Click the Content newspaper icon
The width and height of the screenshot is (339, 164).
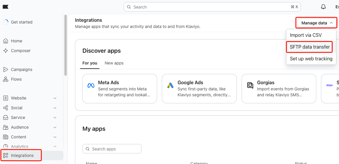(6, 137)
